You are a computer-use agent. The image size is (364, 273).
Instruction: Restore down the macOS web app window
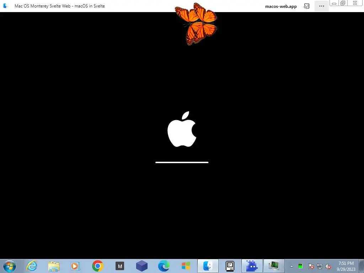point(343,3)
